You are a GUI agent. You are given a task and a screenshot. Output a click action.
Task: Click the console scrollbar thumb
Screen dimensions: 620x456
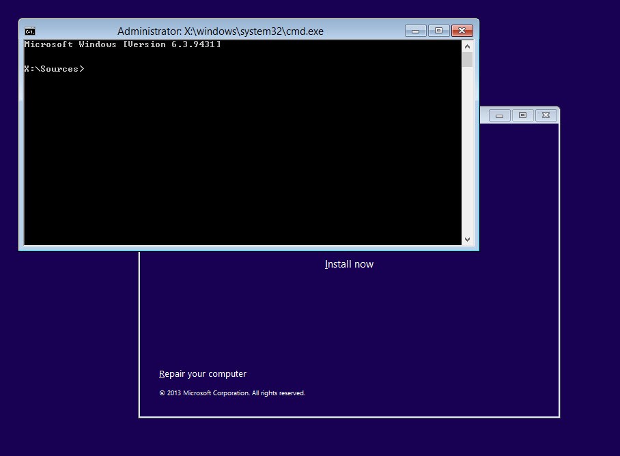(x=468, y=60)
